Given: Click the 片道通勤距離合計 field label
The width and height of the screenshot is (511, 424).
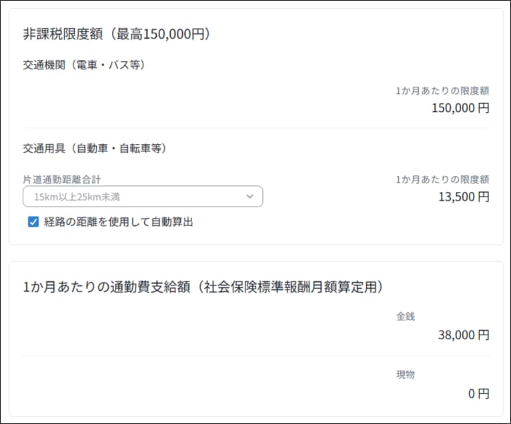Looking at the screenshot, I should point(62,179).
